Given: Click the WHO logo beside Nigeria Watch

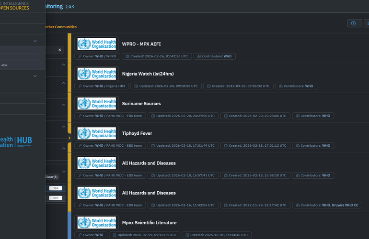Looking at the screenshot, I should [97, 74].
